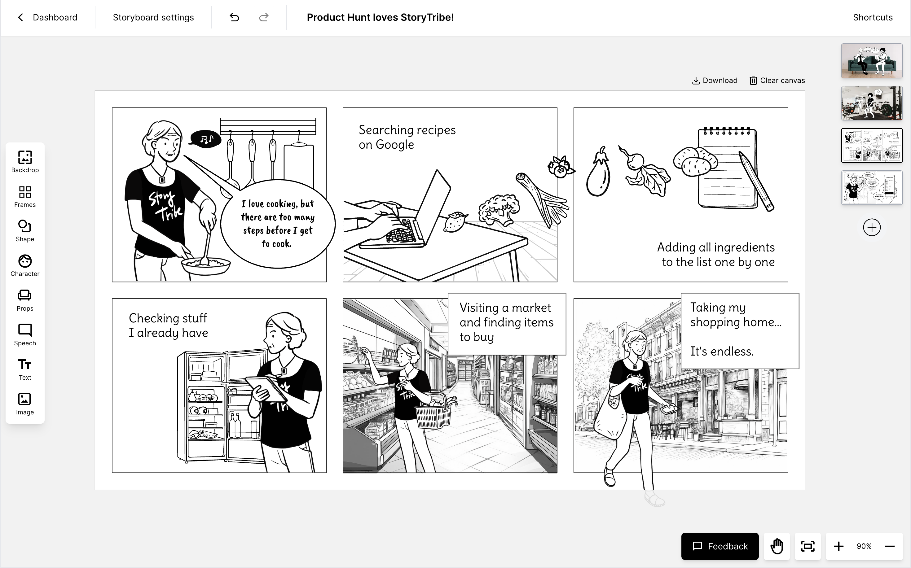The image size is (911, 568).
Task: Open the Feedback button
Action: pyautogui.click(x=720, y=546)
